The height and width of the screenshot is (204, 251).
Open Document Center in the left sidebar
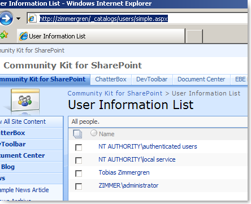(23, 155)
